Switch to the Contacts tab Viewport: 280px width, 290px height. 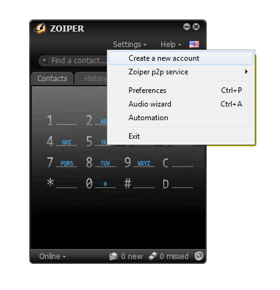52,79
